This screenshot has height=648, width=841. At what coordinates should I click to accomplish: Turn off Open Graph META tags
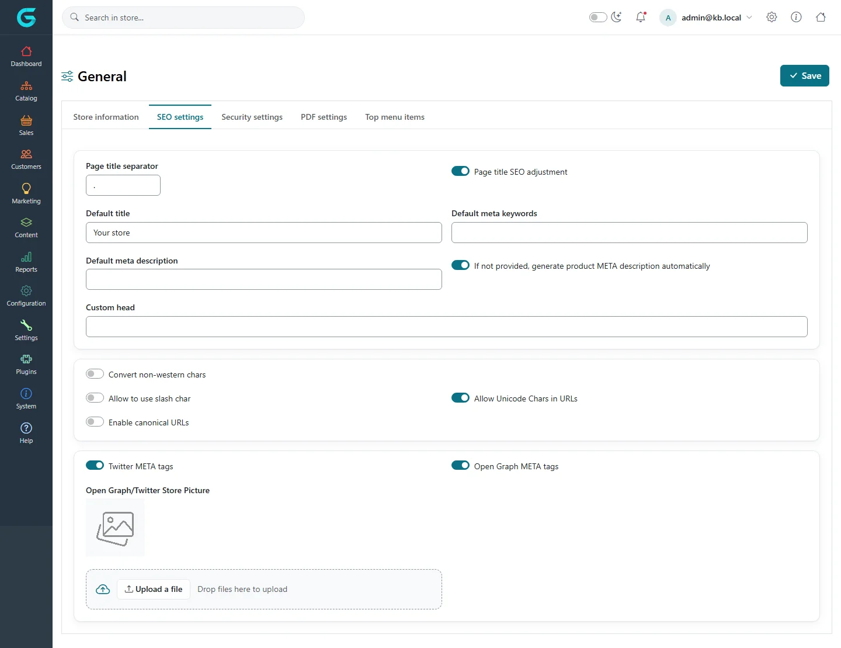460,466
